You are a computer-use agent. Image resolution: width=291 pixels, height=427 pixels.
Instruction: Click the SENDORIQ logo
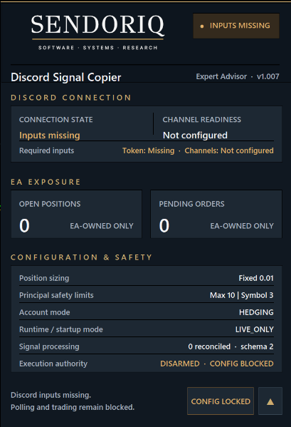(x=97, y=32)
